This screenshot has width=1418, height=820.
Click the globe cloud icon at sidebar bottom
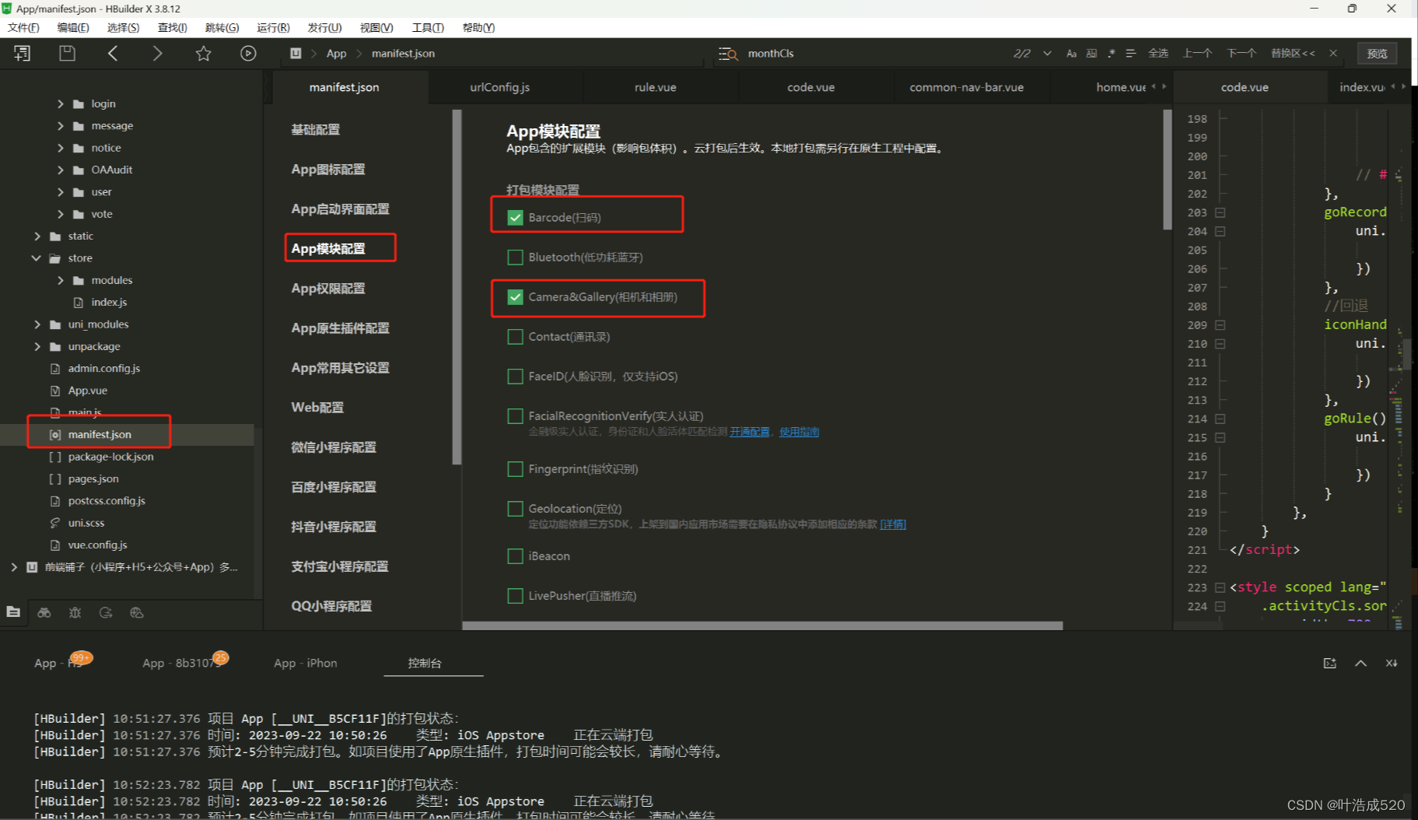(137, 612)
